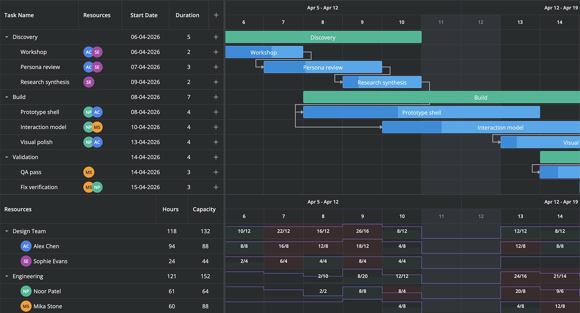Click the Resources column header in task grid

[100, 15]
